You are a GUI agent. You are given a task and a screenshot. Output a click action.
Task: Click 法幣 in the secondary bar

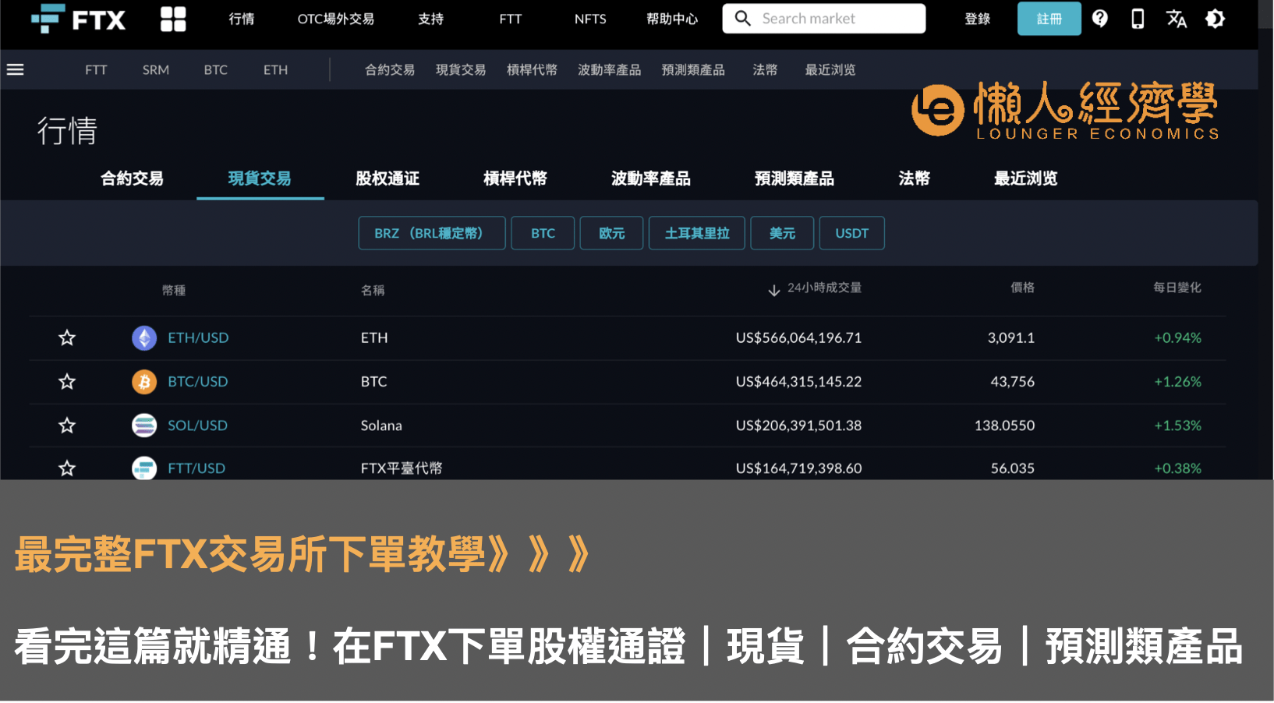coord(765,69)
